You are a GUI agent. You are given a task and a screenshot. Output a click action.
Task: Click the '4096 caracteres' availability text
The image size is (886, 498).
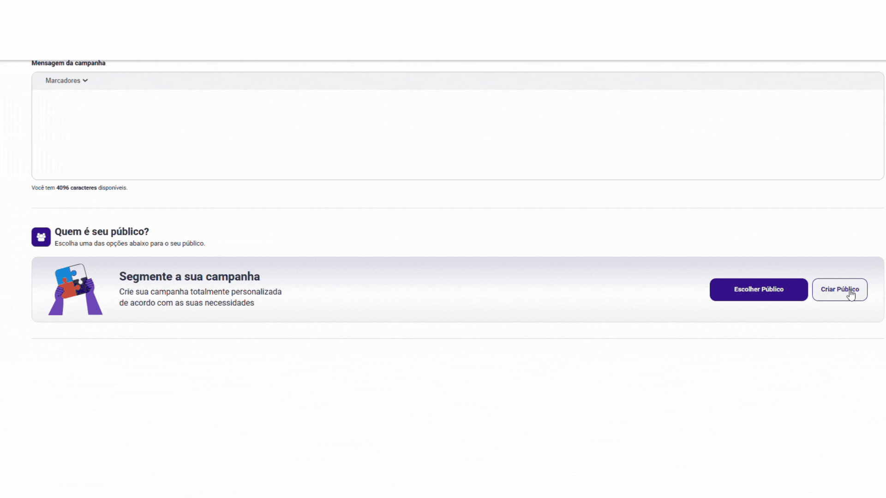tap(77, 188)
